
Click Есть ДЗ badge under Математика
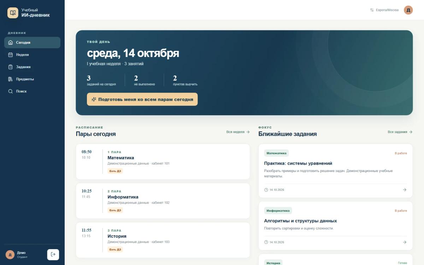[x=115, y=171]
